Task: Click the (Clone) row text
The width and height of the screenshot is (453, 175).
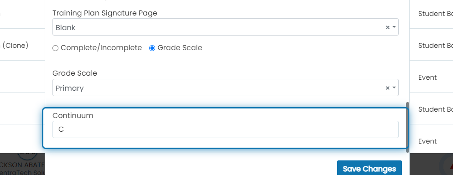Action: (15, 45)
